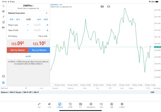
Task: Click the Swap column header
Action: (x=131, y=88)
